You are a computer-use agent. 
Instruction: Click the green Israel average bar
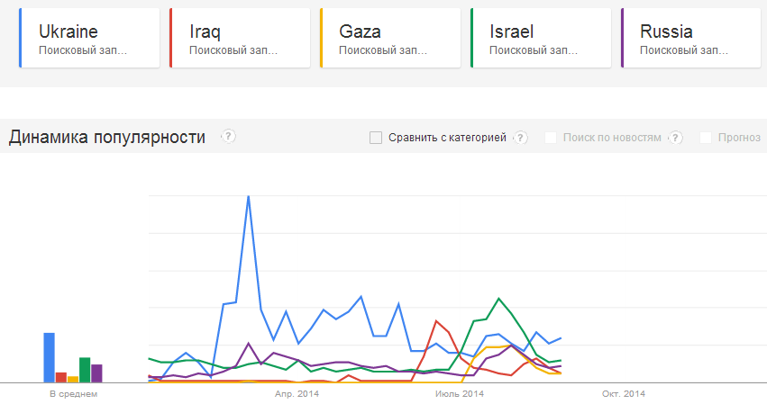(x=85, y=370)
